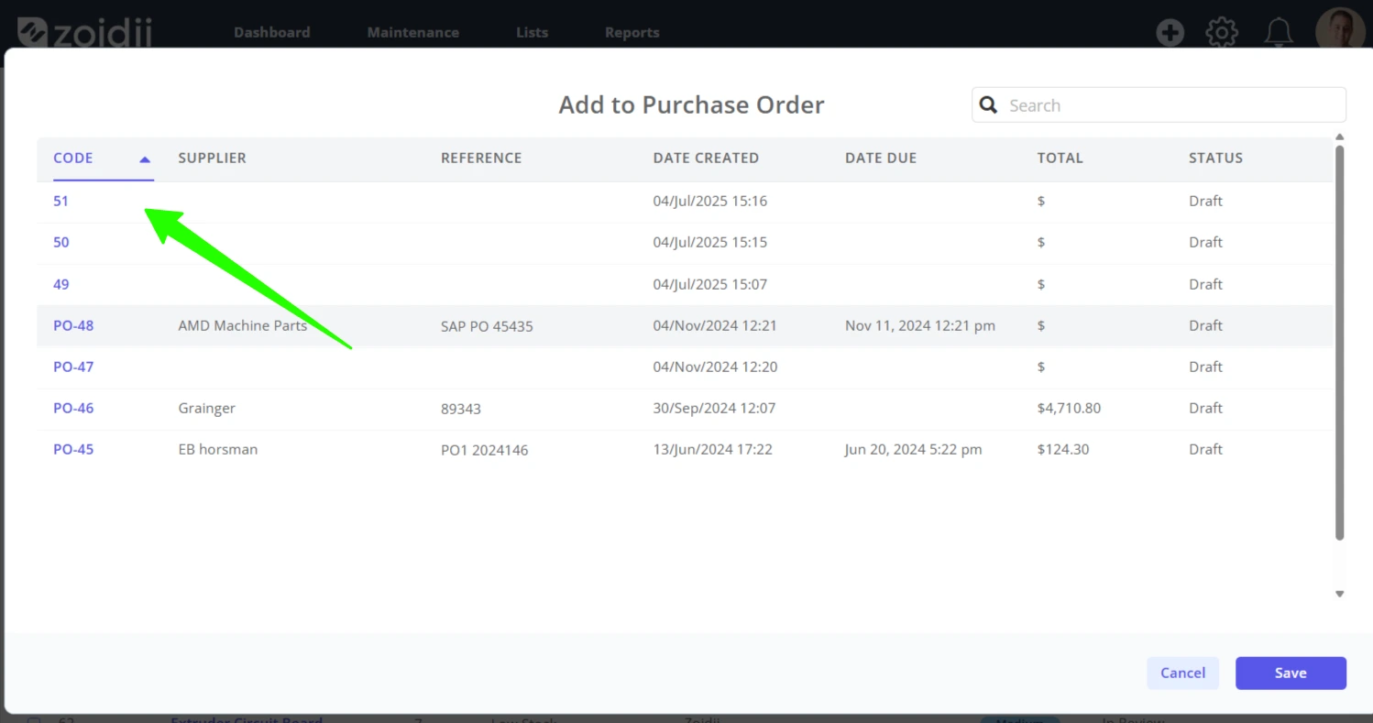Click date created 04/Nov/2024 12:21
The width and height of the screenshot is (1373, 723).
715,325
